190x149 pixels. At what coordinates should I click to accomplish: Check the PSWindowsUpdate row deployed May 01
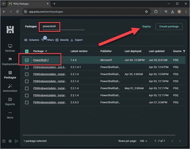[x=27, y=88]
